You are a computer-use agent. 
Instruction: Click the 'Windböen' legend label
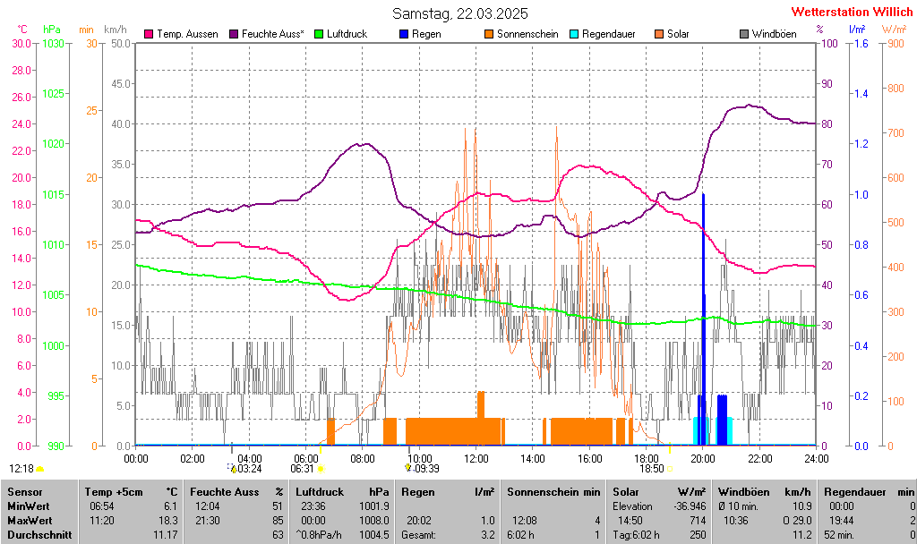tap(775, 34)
